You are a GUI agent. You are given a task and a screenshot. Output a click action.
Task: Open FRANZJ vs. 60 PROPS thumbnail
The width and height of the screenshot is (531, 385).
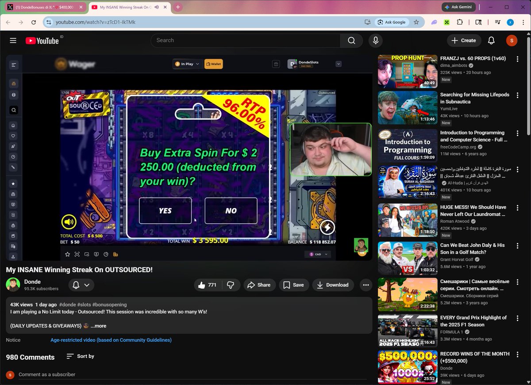click(408, 72)
